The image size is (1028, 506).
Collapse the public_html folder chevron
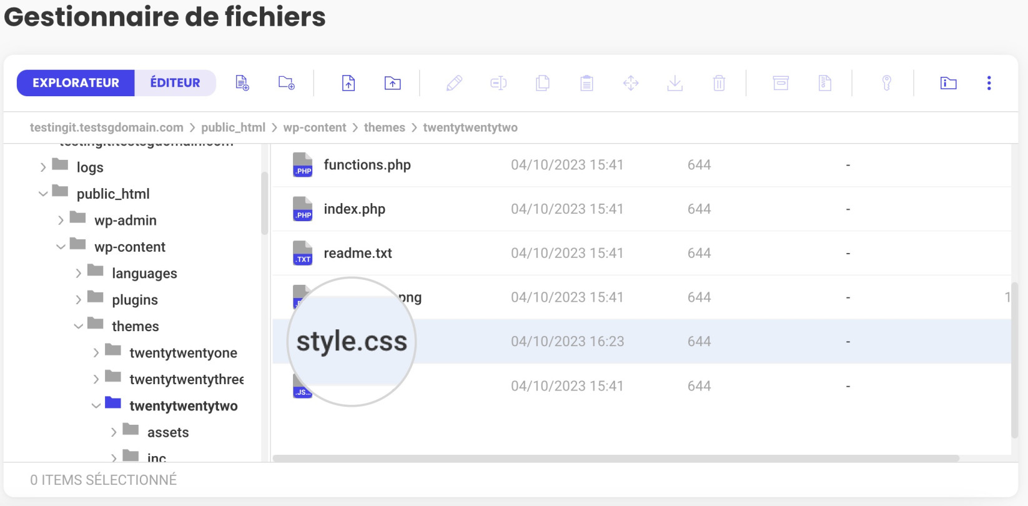(43, 194)
